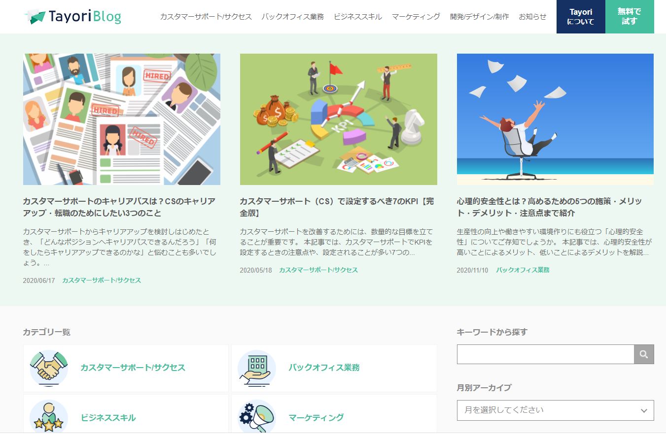
Task: Click the category tag on the 2020/05/18 article
Action: [x=318, y=270]
